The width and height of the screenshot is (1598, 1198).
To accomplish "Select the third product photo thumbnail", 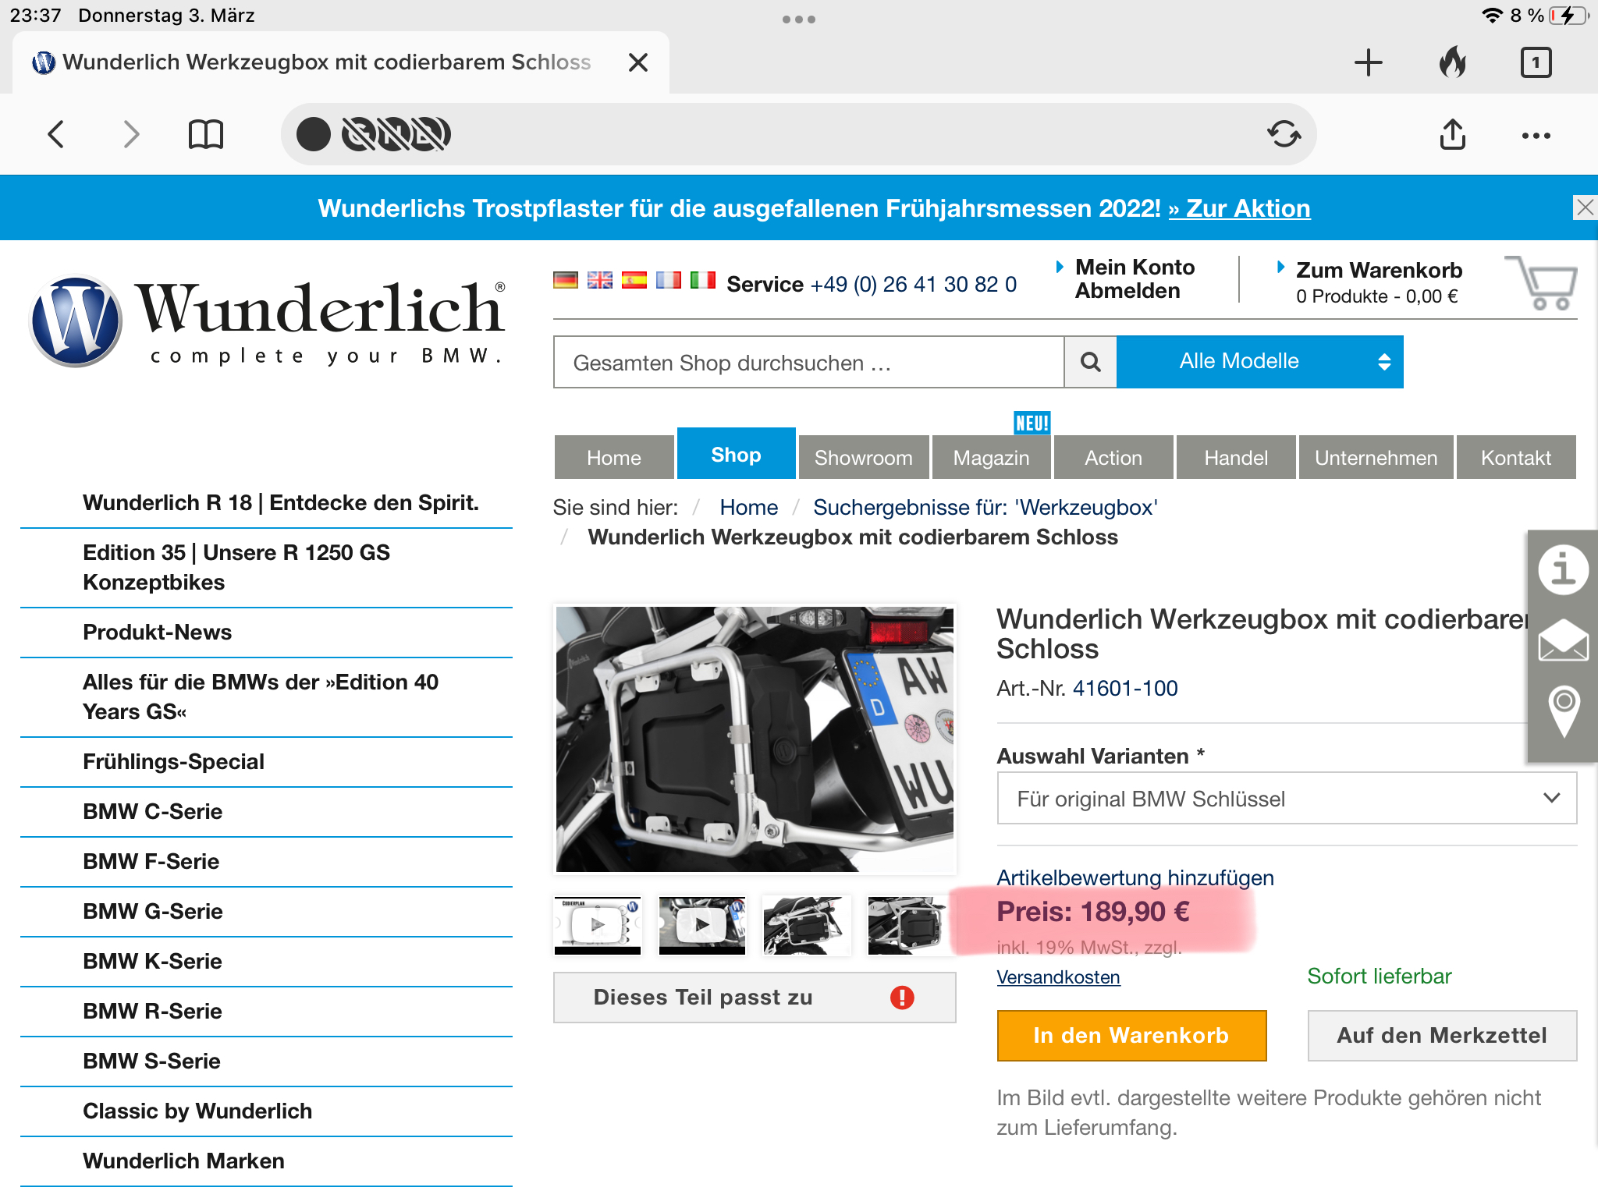I will [x=807, y=925].
